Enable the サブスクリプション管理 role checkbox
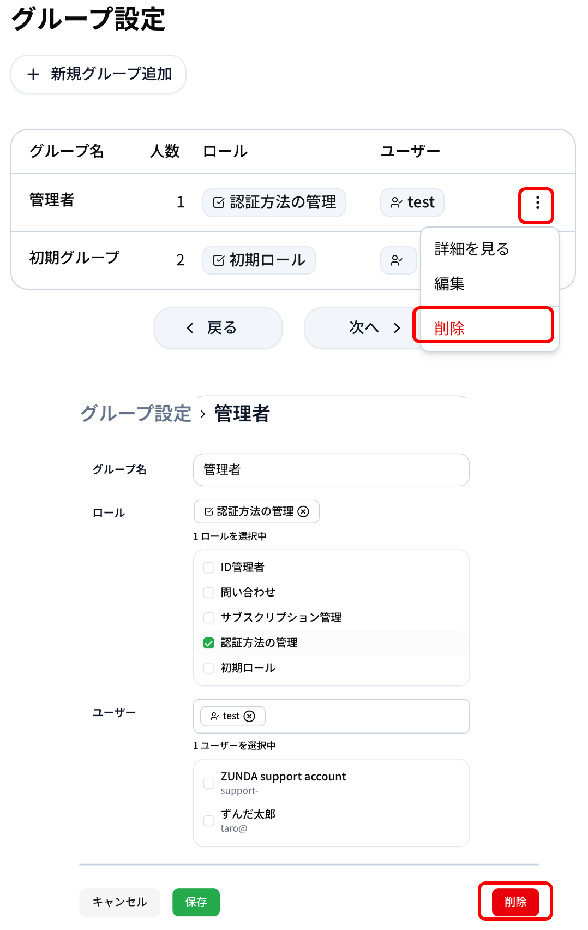The image size is (588, 930). pyautogui.click(x=209, y=618)
